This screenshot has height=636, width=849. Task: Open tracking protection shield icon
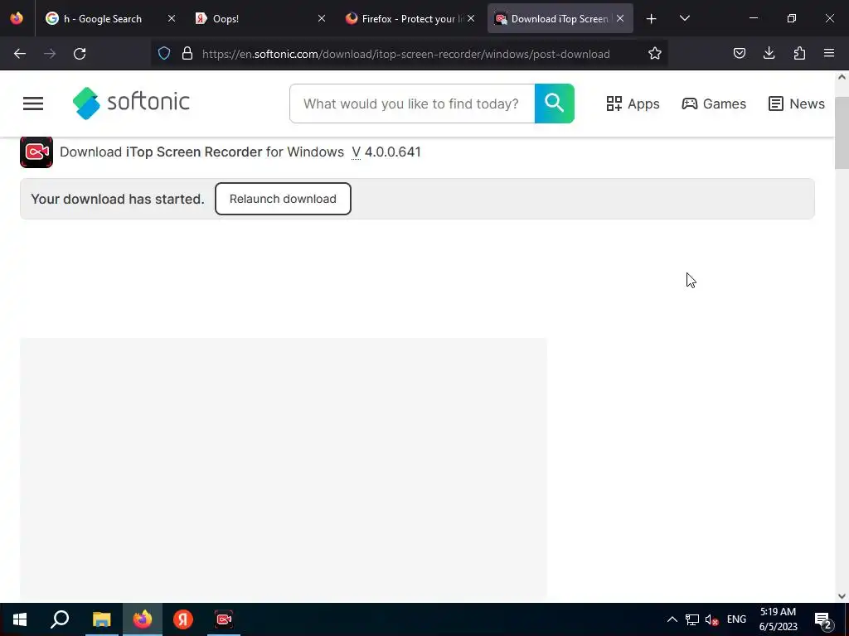(x=164, y=54)
